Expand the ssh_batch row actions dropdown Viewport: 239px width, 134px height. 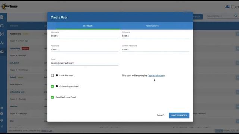238,63
